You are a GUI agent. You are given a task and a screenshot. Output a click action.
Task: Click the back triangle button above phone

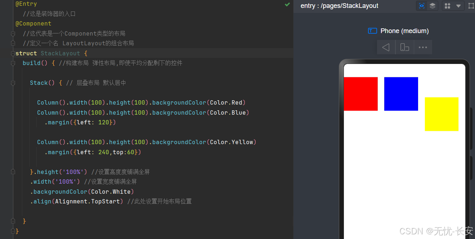point(386,47)
